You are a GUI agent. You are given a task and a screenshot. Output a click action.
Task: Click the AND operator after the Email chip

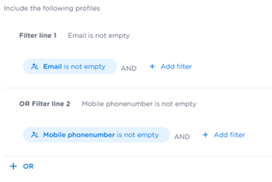click(128, 68)
